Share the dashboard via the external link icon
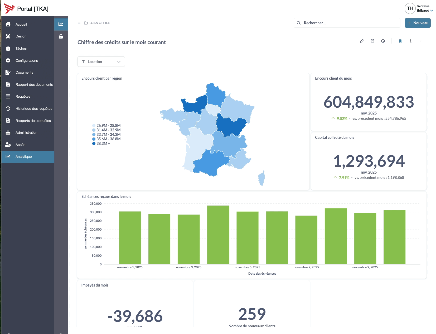Screen dimensions: 436x334 point(372,41)
